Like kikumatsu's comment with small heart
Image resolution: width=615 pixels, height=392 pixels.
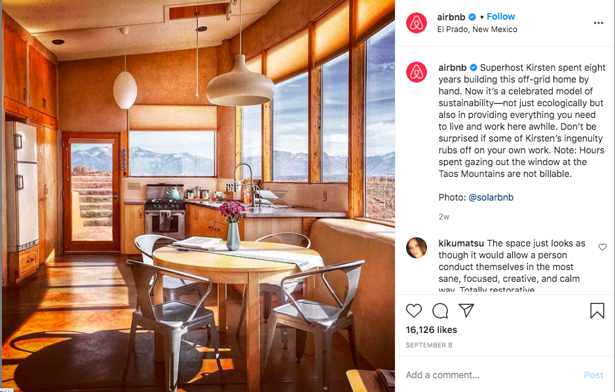pyautogui.click(x=603, y=247)
